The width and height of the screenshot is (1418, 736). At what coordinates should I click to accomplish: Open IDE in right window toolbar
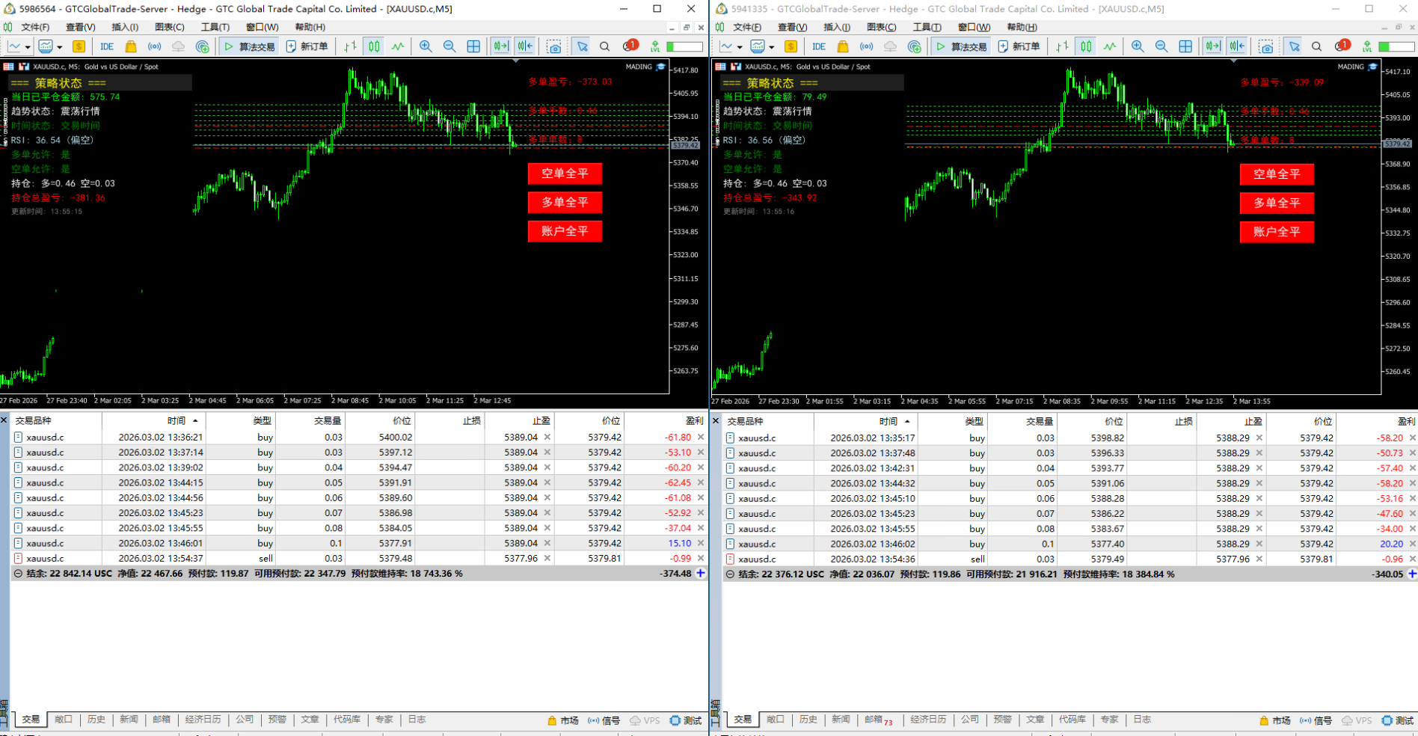pos(819,46)
